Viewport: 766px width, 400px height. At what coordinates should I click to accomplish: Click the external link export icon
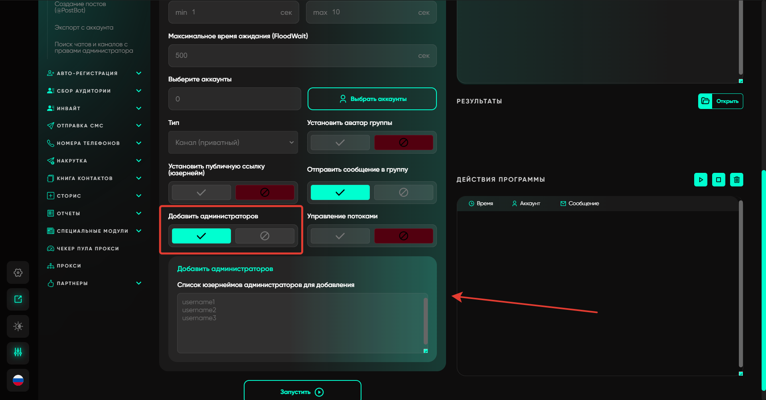(18, 299)
